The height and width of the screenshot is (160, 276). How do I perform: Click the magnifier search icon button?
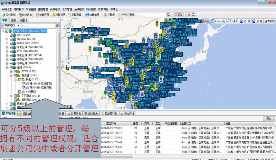pyautogui.click(x=169, y=15)
